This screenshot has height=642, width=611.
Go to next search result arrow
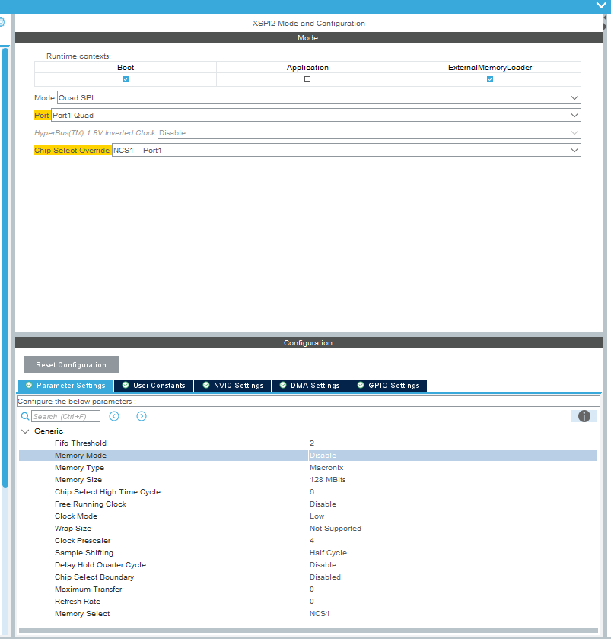[x=142, y=416]
